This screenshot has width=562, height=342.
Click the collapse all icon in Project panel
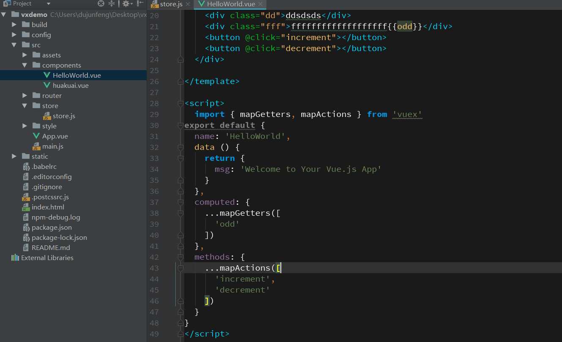pos(112,3)
